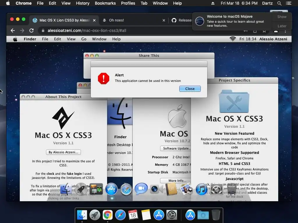Open the Tab menu in Chrome menu bar
Screen dimensions: 298x223
[144, 3]
